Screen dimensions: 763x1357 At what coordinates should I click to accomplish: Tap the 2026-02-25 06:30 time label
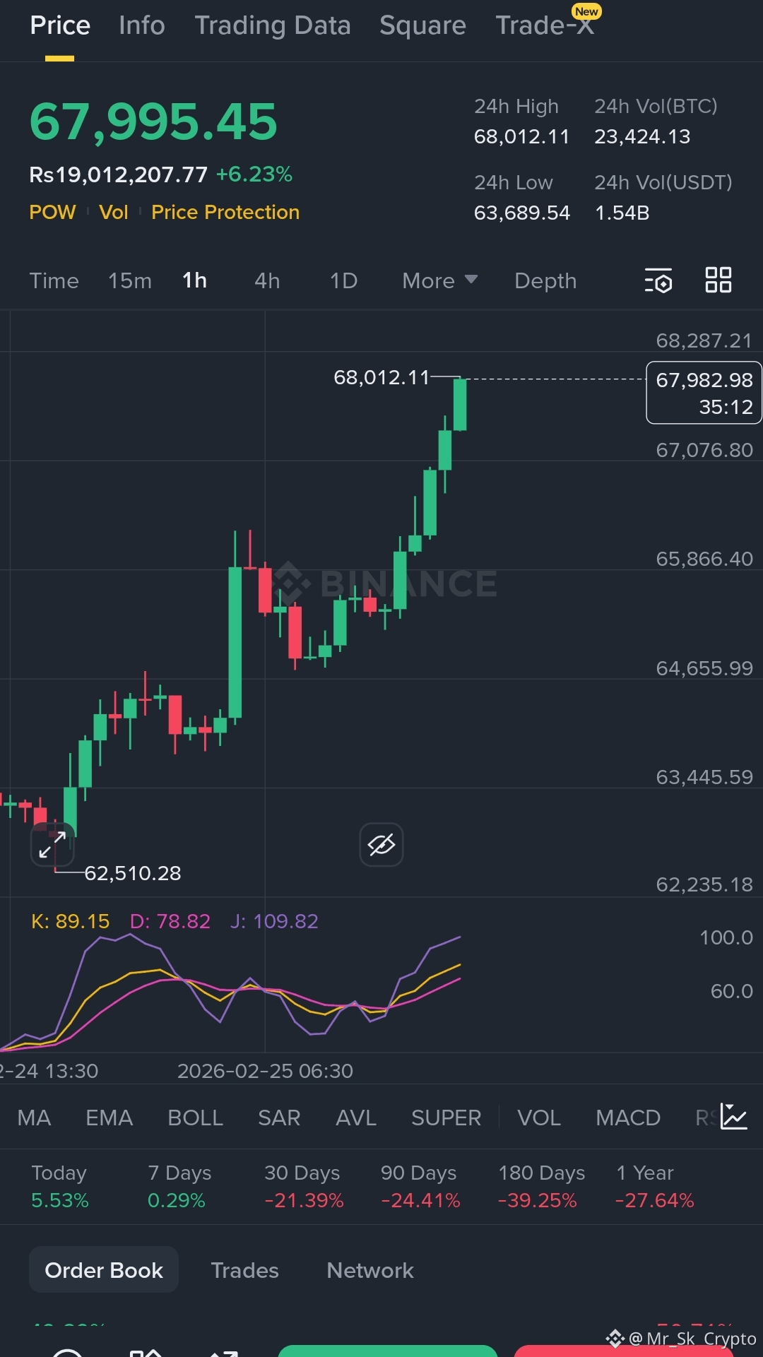point(265,1071)
